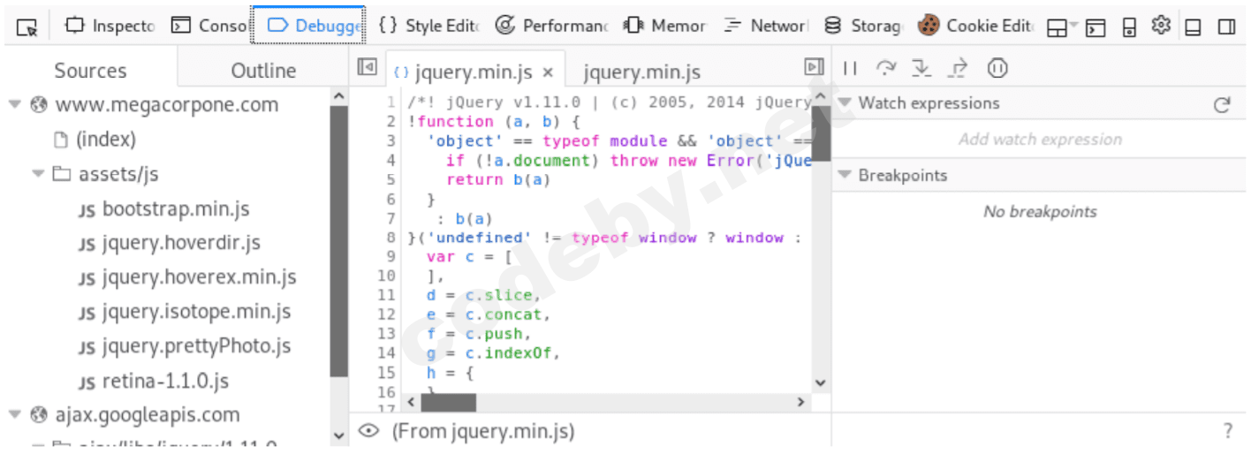This screenshot has width=1251, height=454.
Task: Activate the element picker tool
Action: [x=27, y=27]
